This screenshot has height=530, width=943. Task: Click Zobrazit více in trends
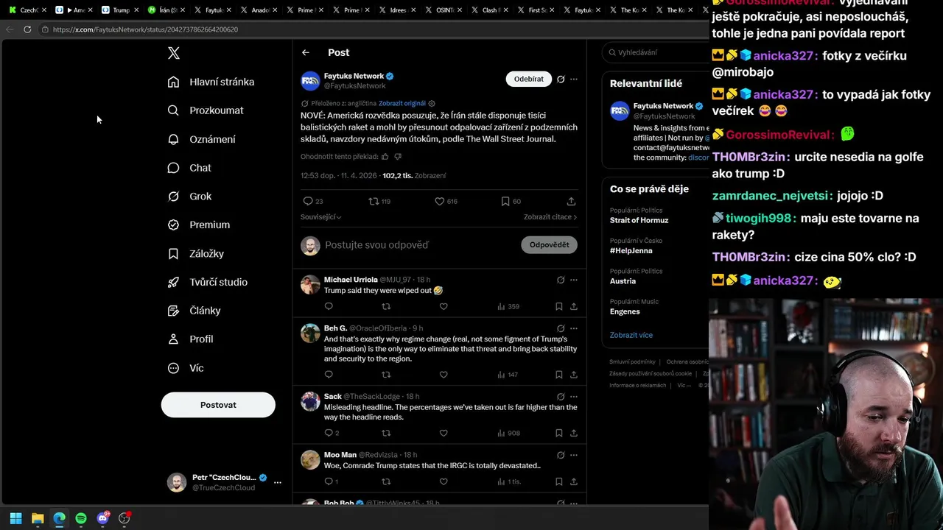(631, 335)
